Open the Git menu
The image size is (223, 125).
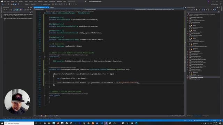16,1
